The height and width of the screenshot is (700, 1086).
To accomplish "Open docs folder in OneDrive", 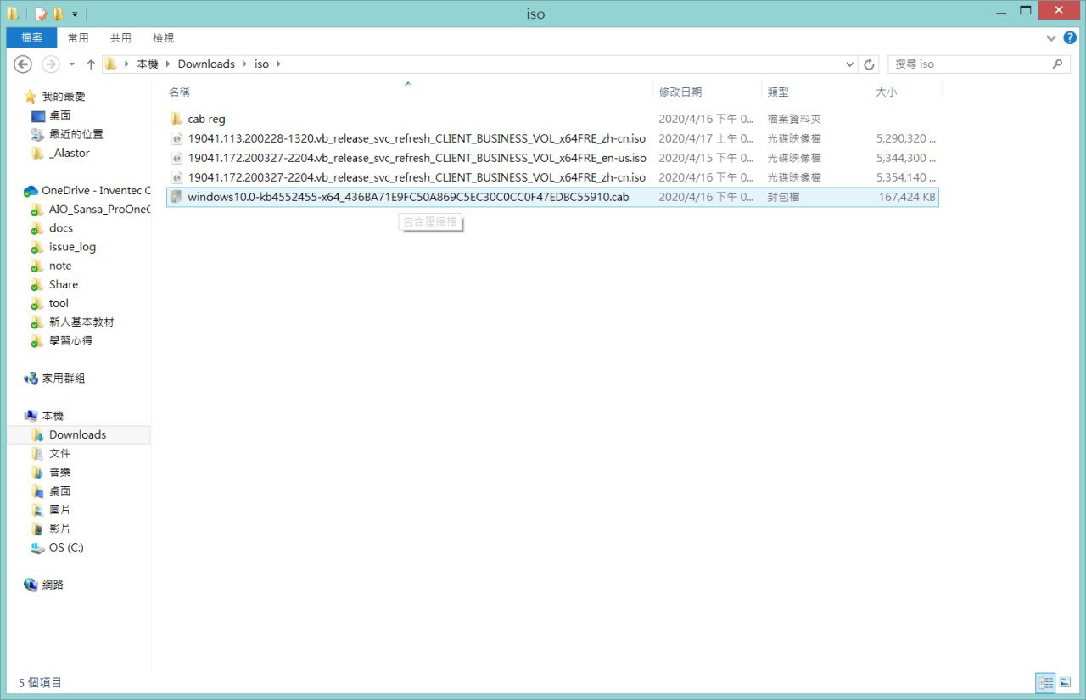I will (x=61, y=228).
